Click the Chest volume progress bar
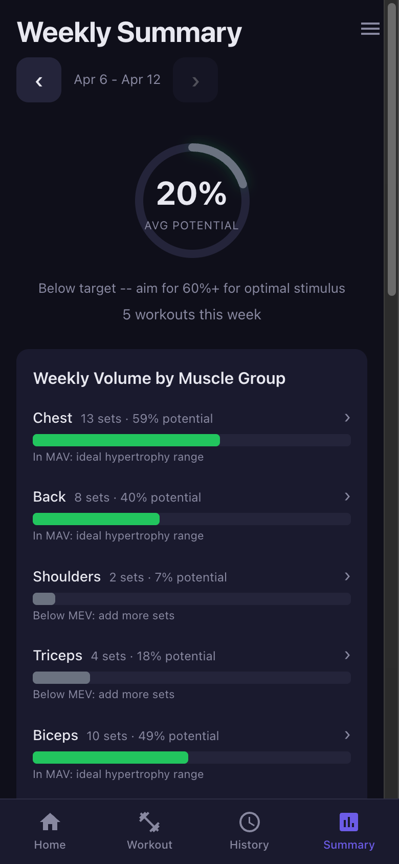Viewport: 399px width, 864px height. 191,440
